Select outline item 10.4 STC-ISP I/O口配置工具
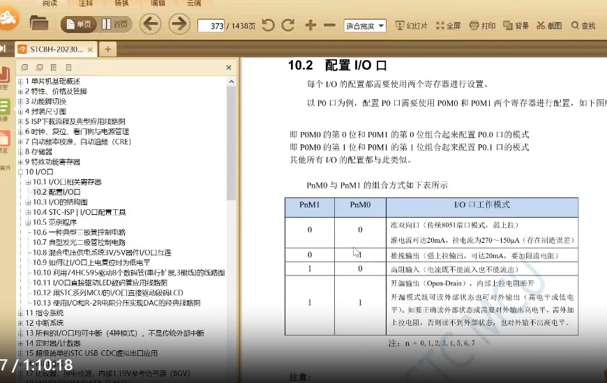The height and width of the screenshot is (383, 607). pyautogui.click(x=79, y=212)
